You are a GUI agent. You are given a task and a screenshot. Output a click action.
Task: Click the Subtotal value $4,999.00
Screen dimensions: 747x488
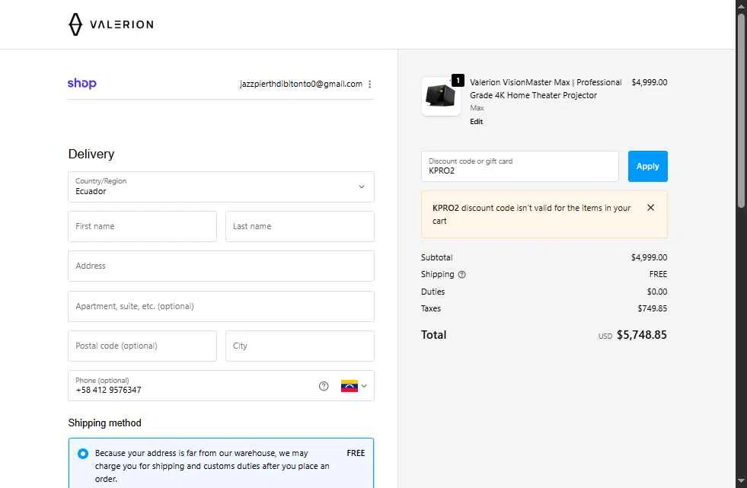tap(649, 257)
